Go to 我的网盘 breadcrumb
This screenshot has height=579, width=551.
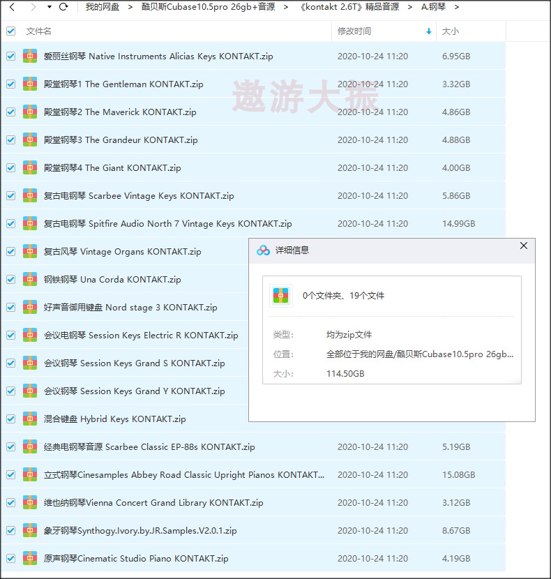(x=102, y=7)
